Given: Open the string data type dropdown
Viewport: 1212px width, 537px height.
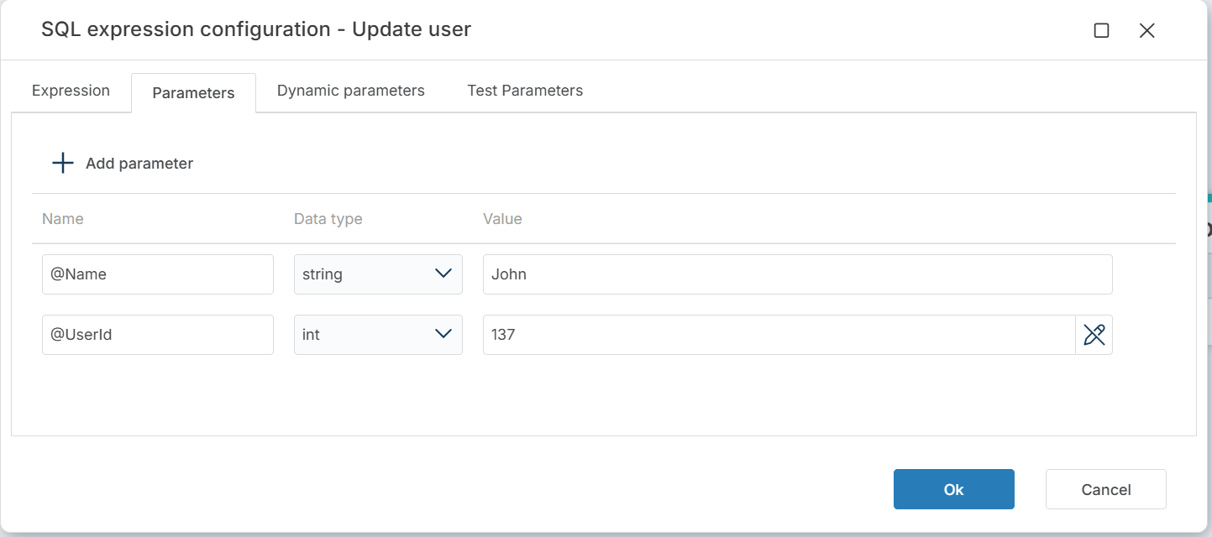Looking at the screenshot, I should pos(378,274).
